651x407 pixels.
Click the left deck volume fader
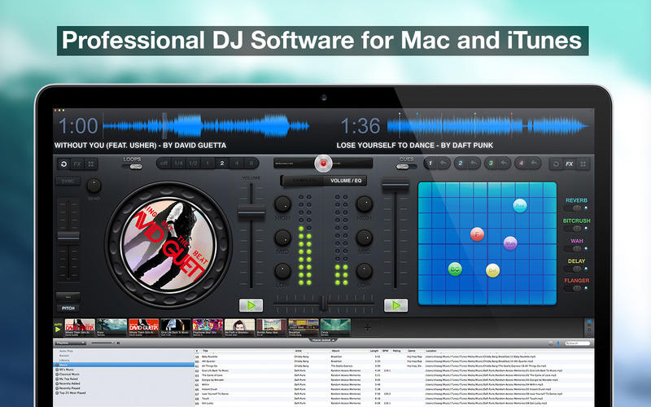251,212
